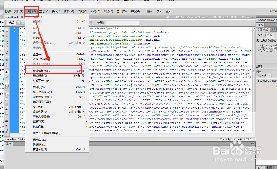Choose 转到行(G) from the Edit menu

pyautogui.click(x=57, y=87)
